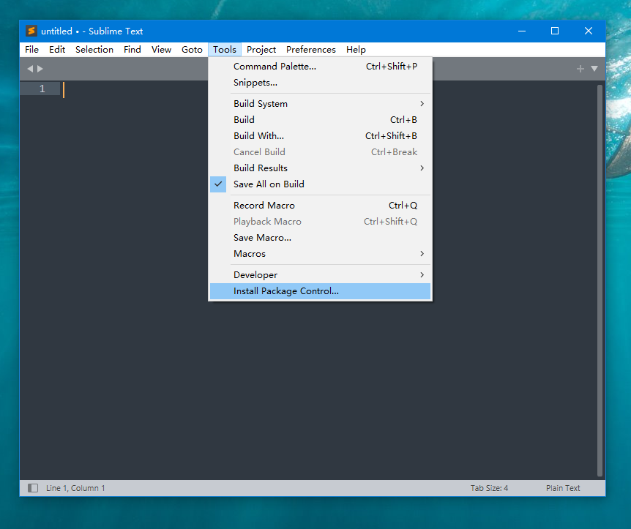Screen dimensions: 631x529
Task: Open the File menu
Action: (x=31, y=50)
